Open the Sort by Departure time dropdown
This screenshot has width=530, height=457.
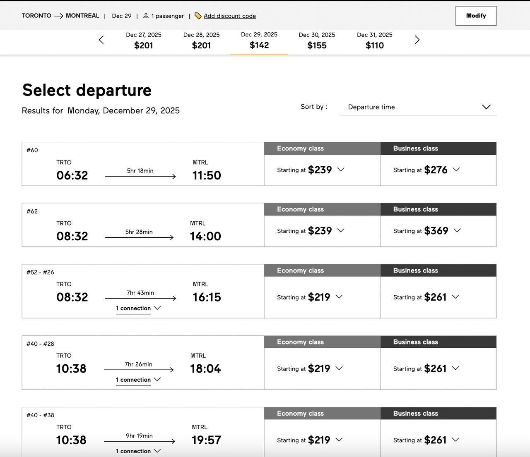418,107
